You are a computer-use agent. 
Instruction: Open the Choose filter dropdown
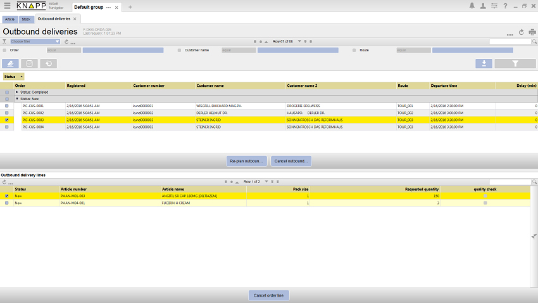click(x=35, y=41)
